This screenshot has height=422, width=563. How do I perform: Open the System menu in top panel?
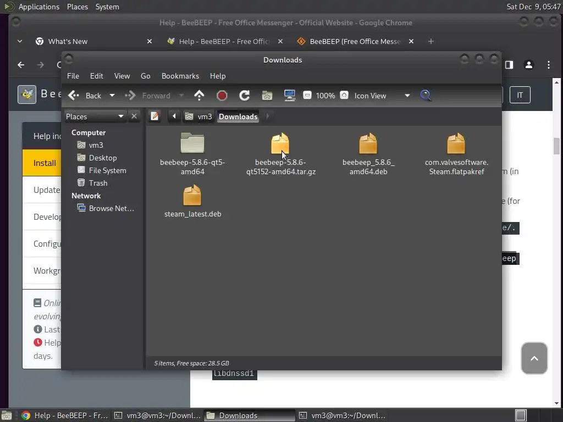(107, 7)
